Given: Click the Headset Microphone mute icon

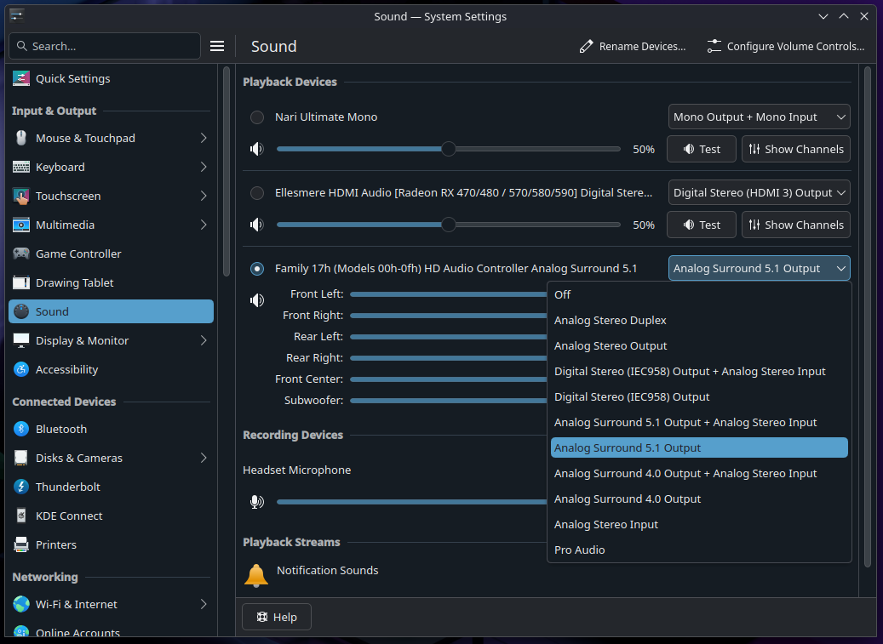Looking at the screenshot, I should (x=256, y=501).
